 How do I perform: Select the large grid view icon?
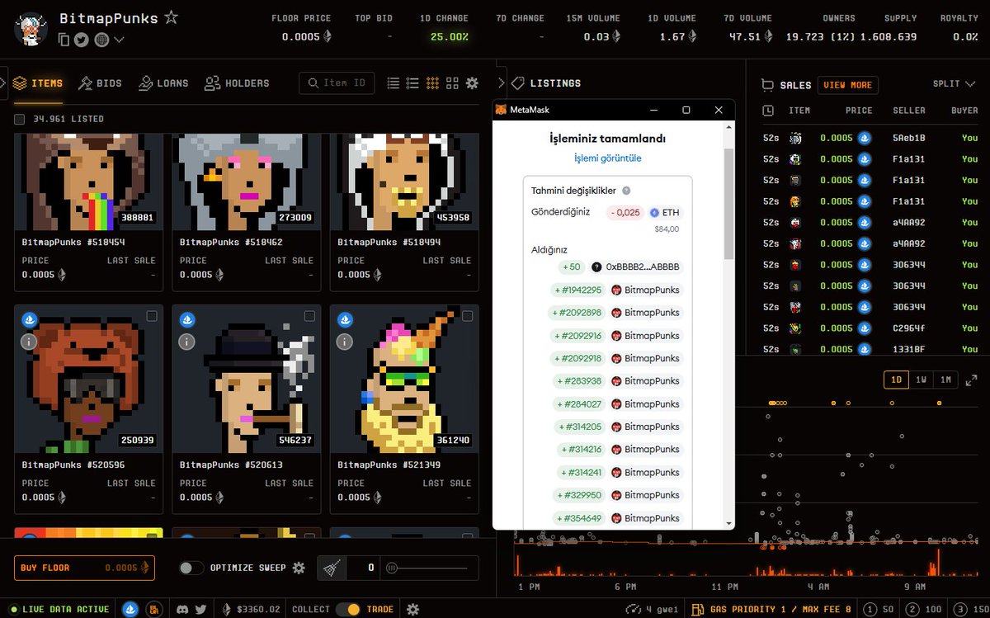pos(452,83)
